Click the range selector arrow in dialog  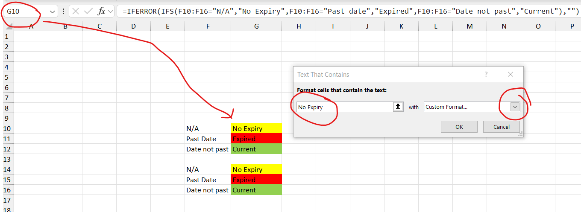coord(398,107)
